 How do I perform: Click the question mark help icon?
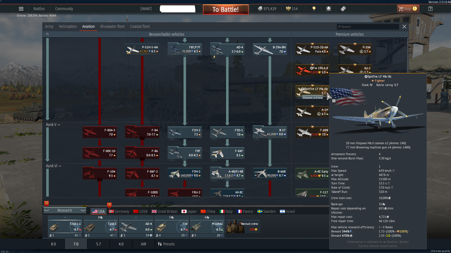(x=430, y=9)
